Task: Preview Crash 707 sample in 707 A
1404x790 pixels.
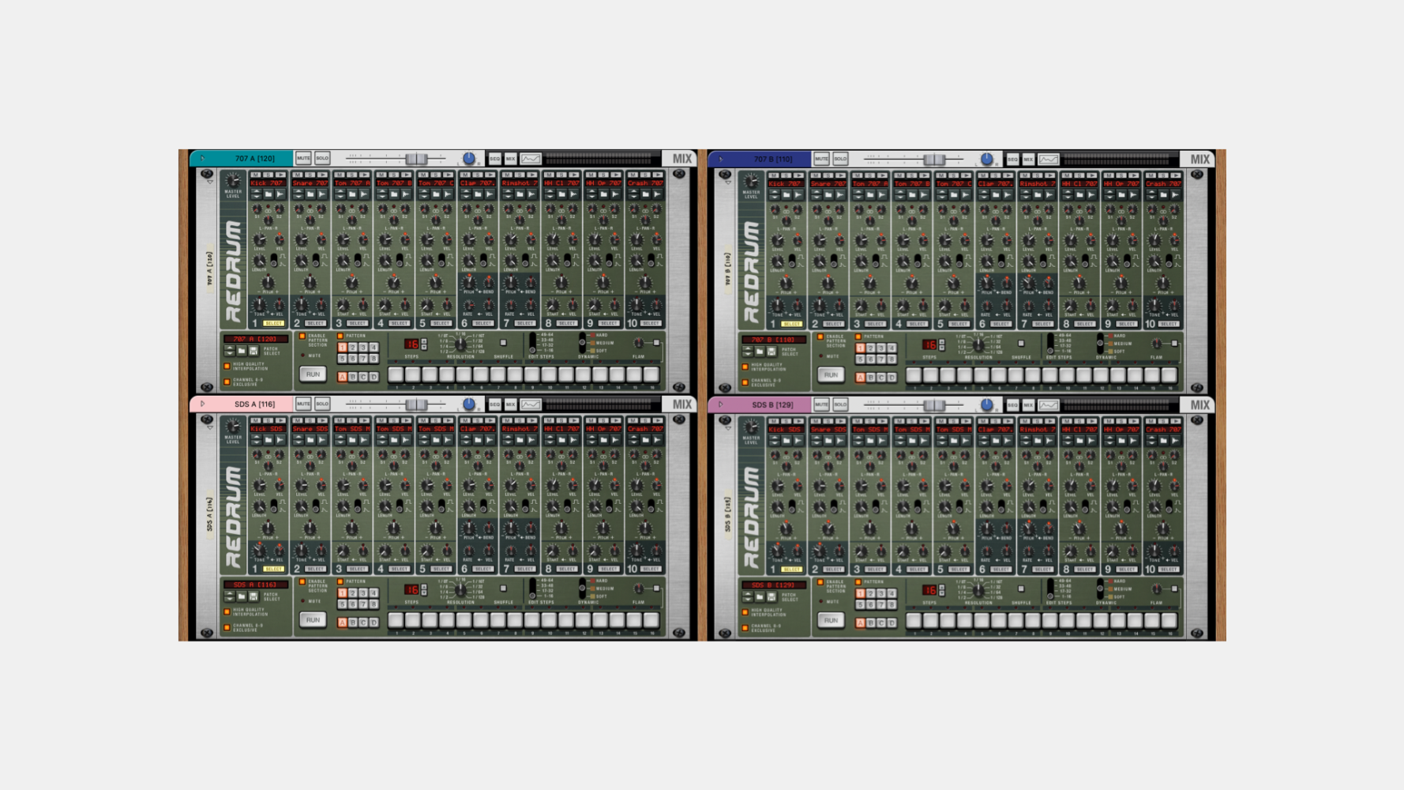Action: (x=657, y=194)
